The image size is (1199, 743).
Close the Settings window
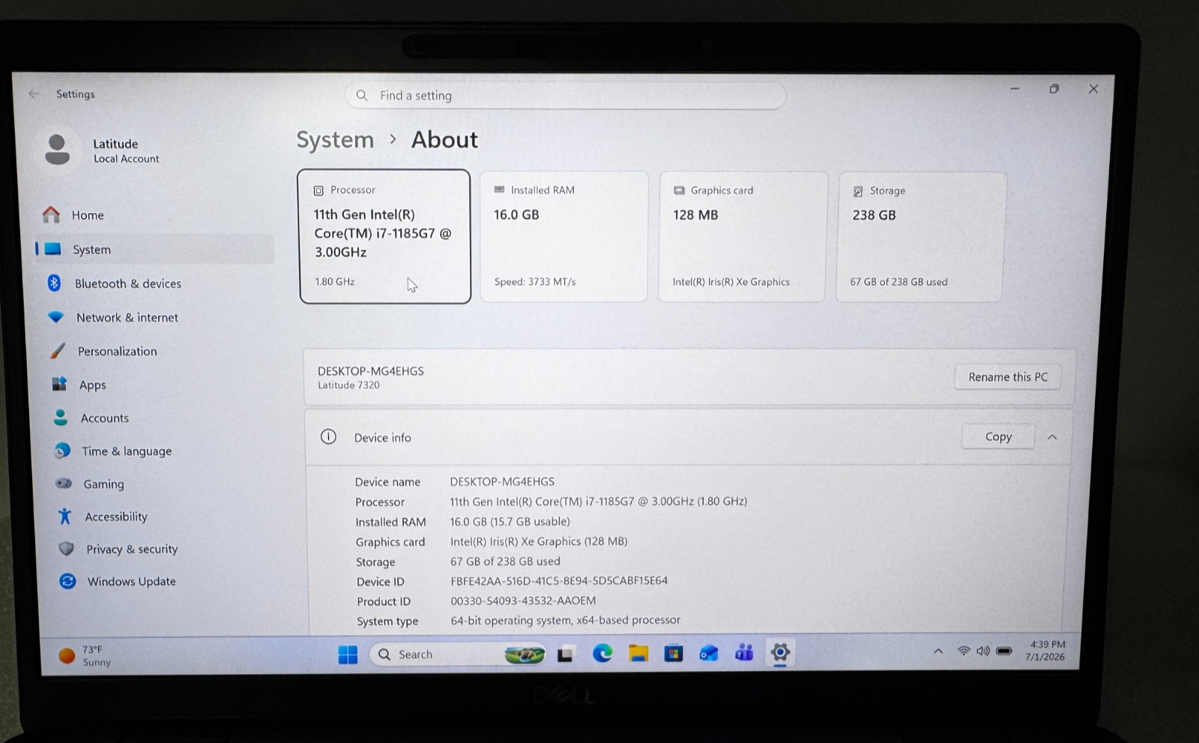point(1093,88)
